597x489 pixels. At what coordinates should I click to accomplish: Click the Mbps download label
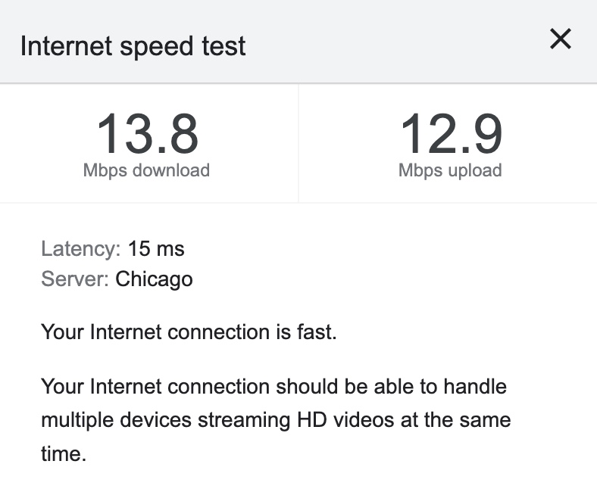coord(146,170)
